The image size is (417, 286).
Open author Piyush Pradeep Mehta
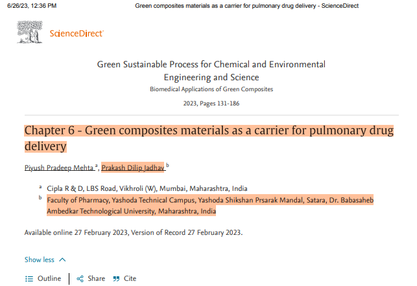click(x=59, y=168)
